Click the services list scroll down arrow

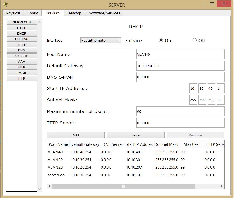coord(40,189)
